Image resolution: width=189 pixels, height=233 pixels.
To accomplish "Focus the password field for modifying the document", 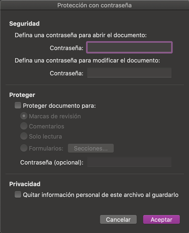I will click(x=129, y=73).
